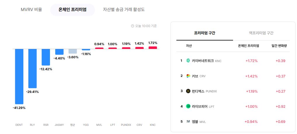Click the Kyber Network KNC coin icon
The image size is (297, 134).
(x=188, y=61)
